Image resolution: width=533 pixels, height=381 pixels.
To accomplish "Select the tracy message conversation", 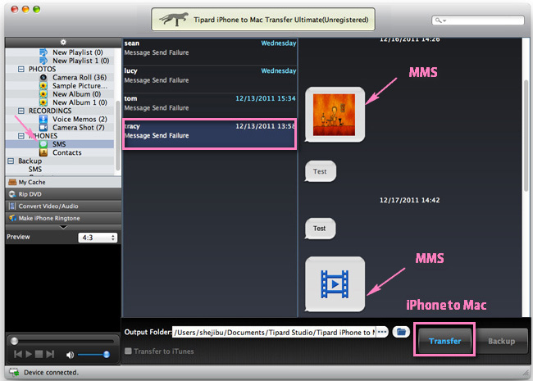I will pyautogui.click(x=210, y=134).
